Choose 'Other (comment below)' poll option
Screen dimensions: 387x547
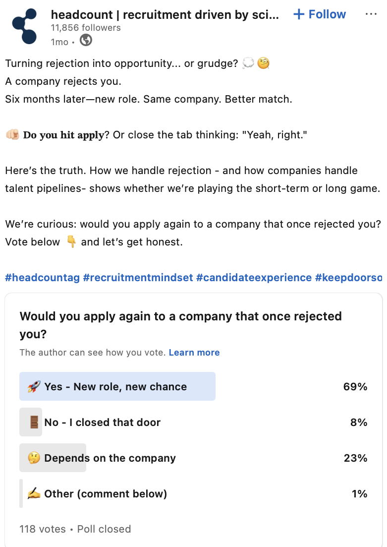105,493
